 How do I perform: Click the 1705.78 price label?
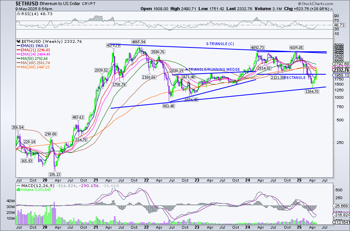(119, 85)
